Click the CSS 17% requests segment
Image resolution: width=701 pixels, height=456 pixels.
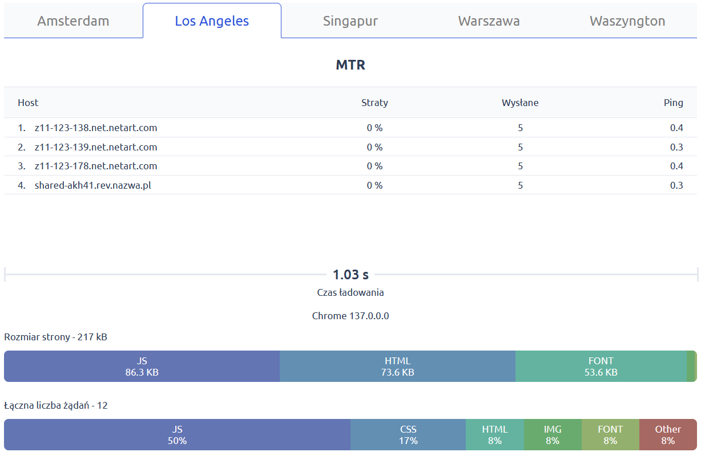pos(408,435)
